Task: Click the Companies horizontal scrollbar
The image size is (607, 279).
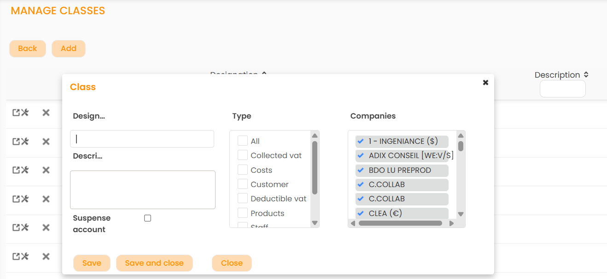Action: (400, 223)
